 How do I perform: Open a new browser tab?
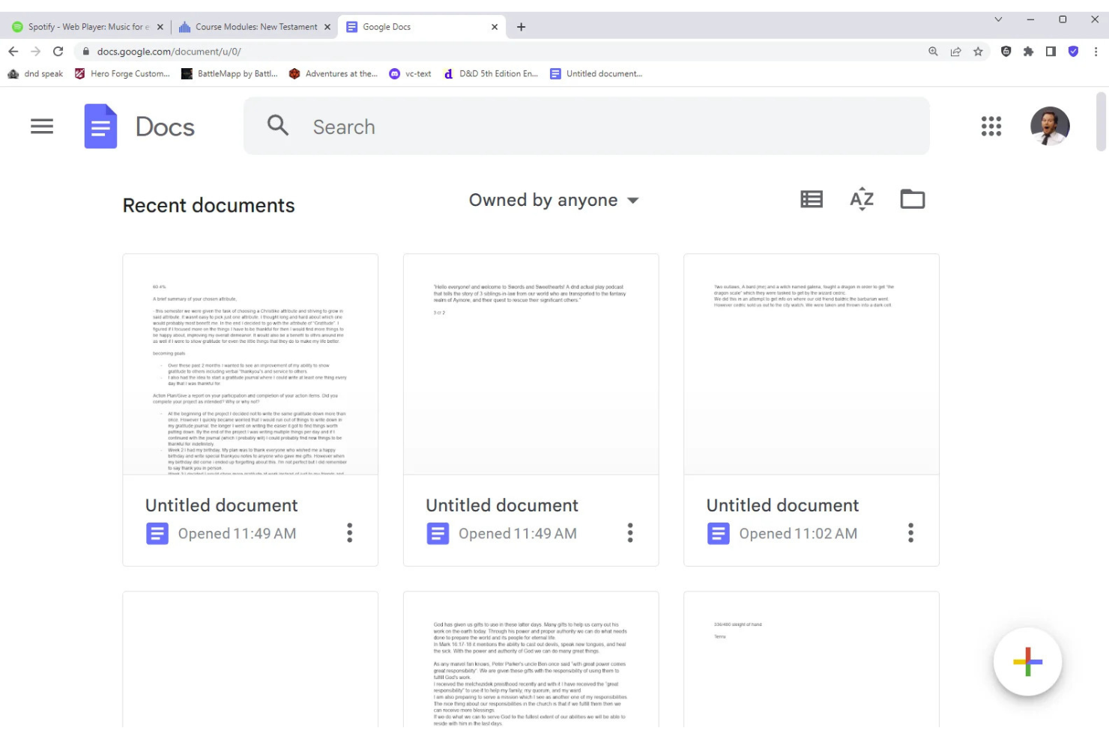521,27
